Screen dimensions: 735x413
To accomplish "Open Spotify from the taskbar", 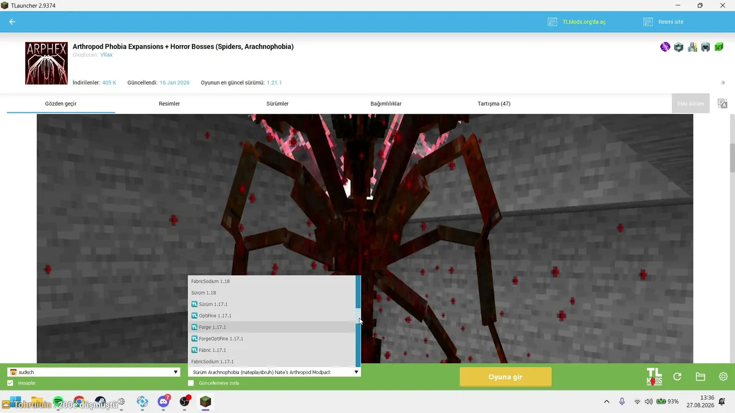I will (x=58, y=402).
